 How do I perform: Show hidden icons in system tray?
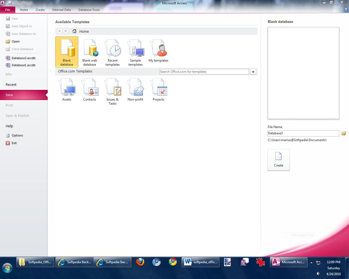click(x=311, y=263)
